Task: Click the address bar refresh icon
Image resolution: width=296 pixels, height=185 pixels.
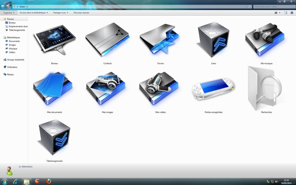Action: click(x=250, y=7)
